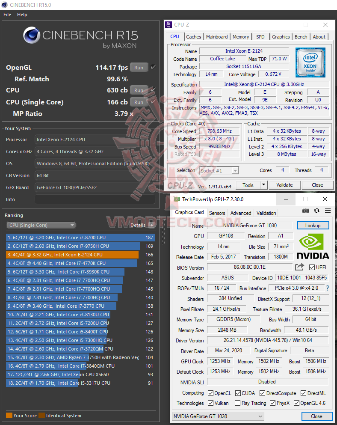This screenshot has width=337, height=425.
Task: Toggle the CUDA checkbox
Action: pyautogui.click(x=238, y=393)
